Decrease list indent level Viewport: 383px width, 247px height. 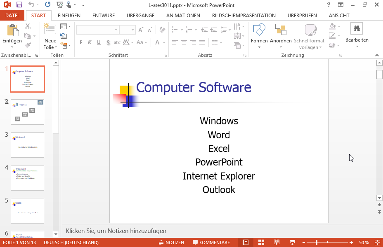click(x=204, y=30)
